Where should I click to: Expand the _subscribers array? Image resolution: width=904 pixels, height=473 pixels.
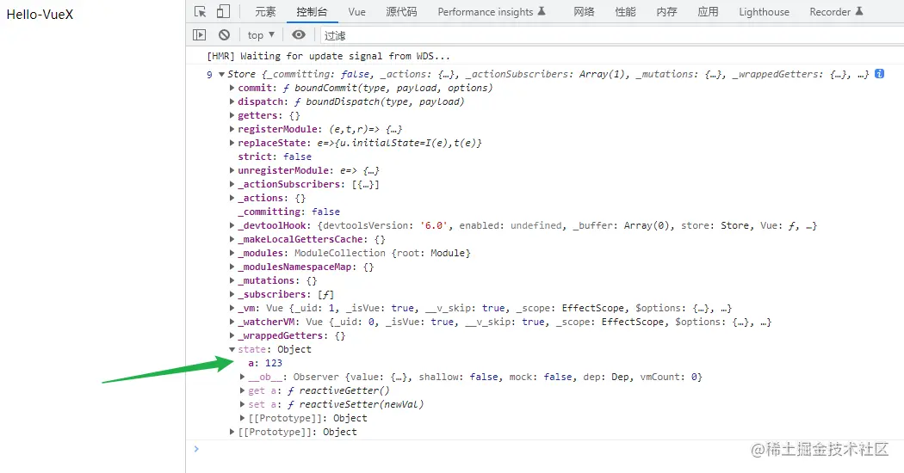[232, 294]
